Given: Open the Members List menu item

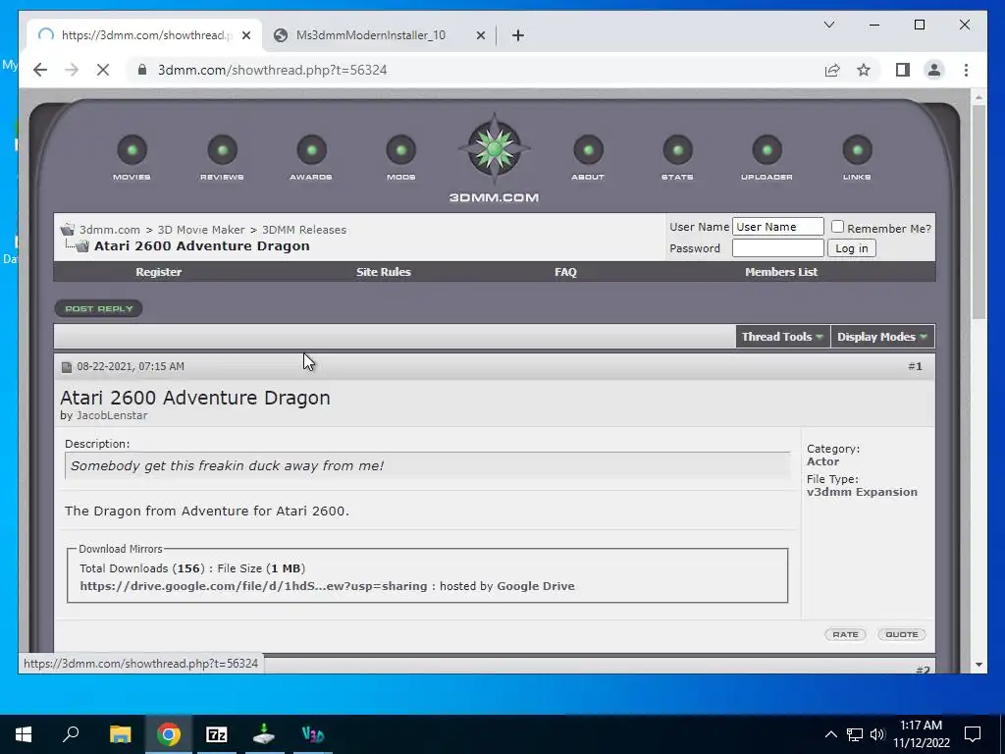Looking at the screenshot, I should click(780, 272).
